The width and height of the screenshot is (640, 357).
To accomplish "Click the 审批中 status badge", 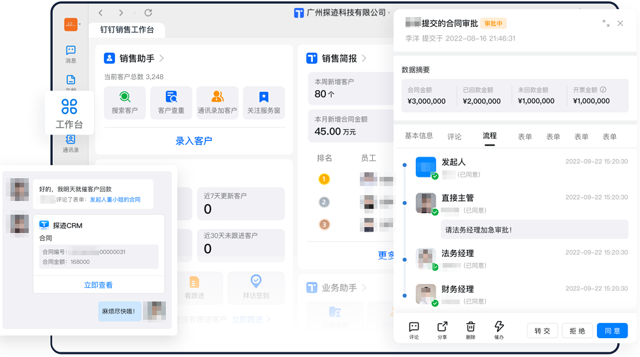I will 494,23.
